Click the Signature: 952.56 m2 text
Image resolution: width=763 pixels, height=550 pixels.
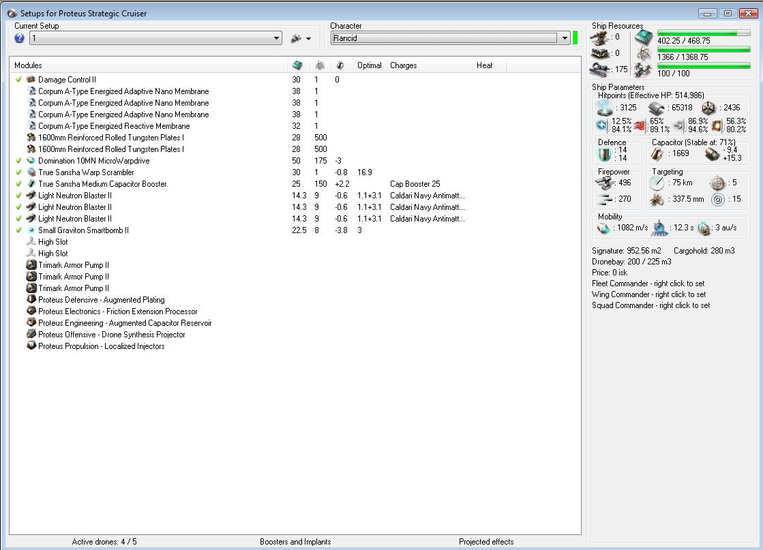click(x=626, y=251)
